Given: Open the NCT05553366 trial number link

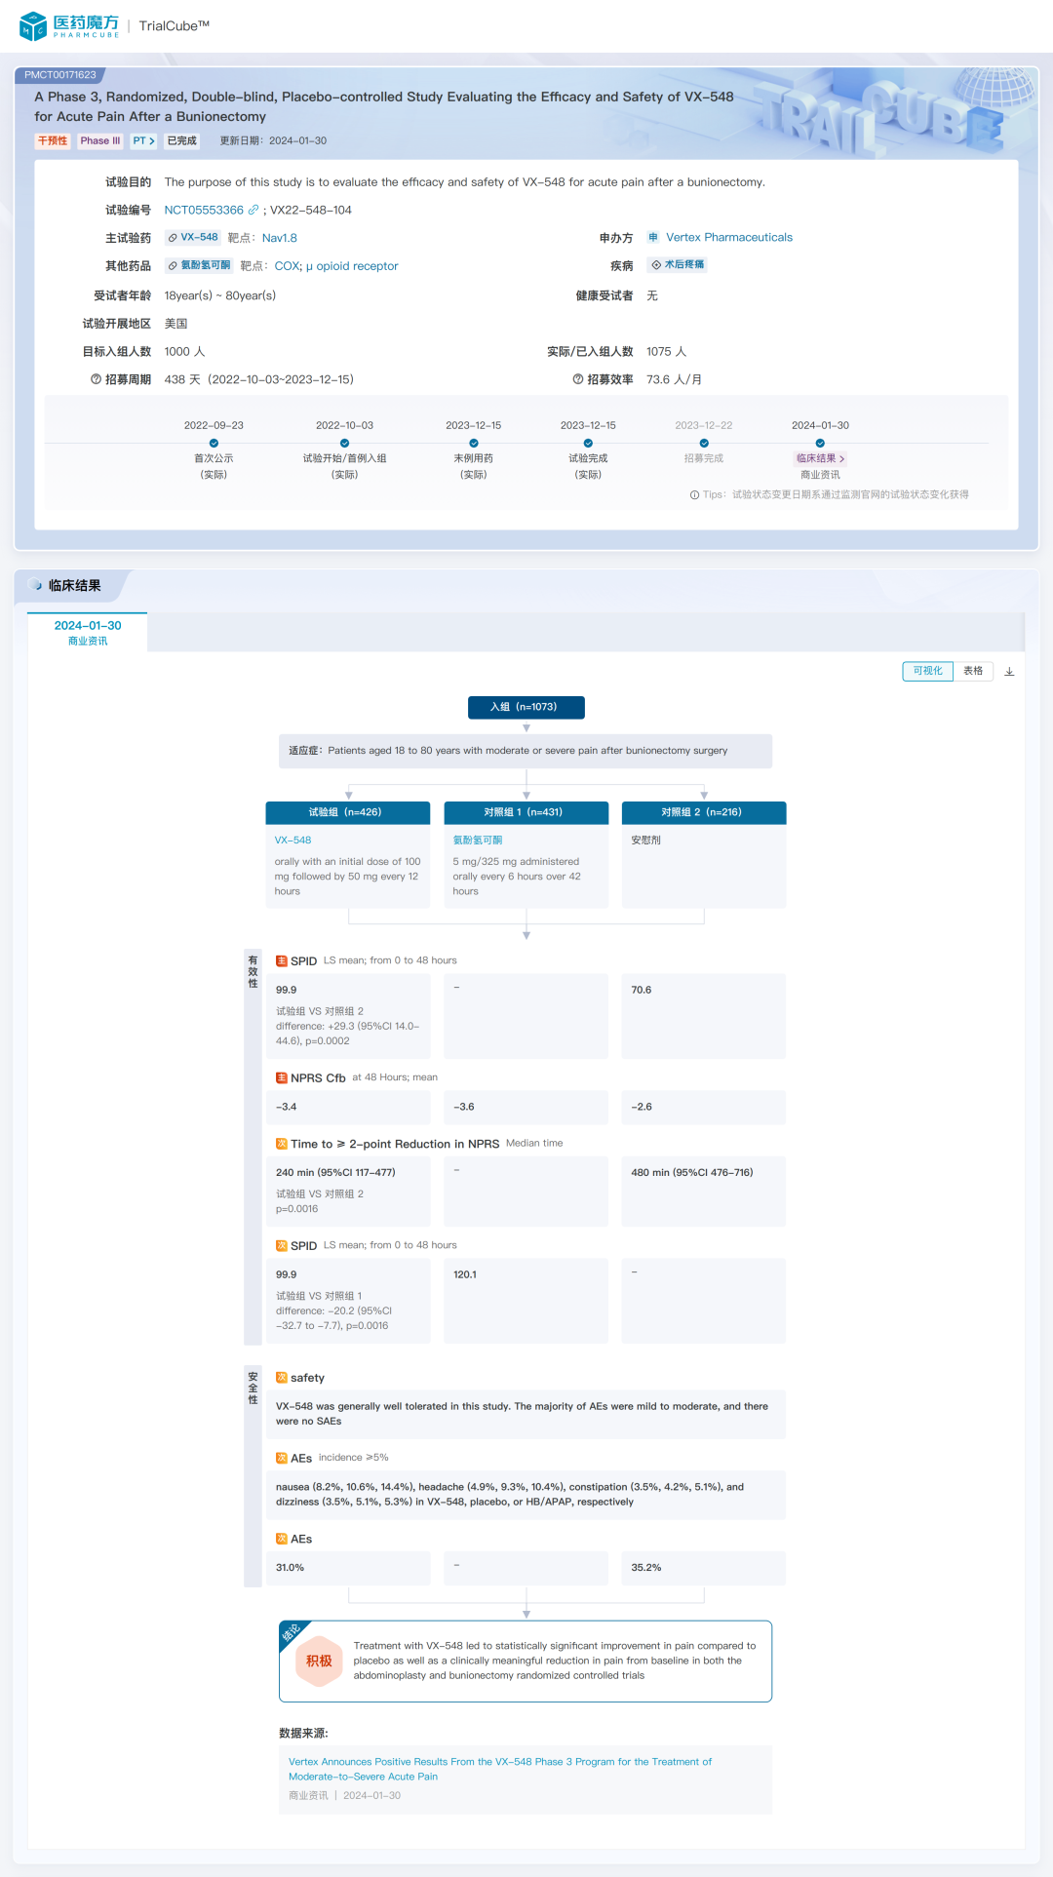Looking at the screenshot, I should click(x=204, y=210).
